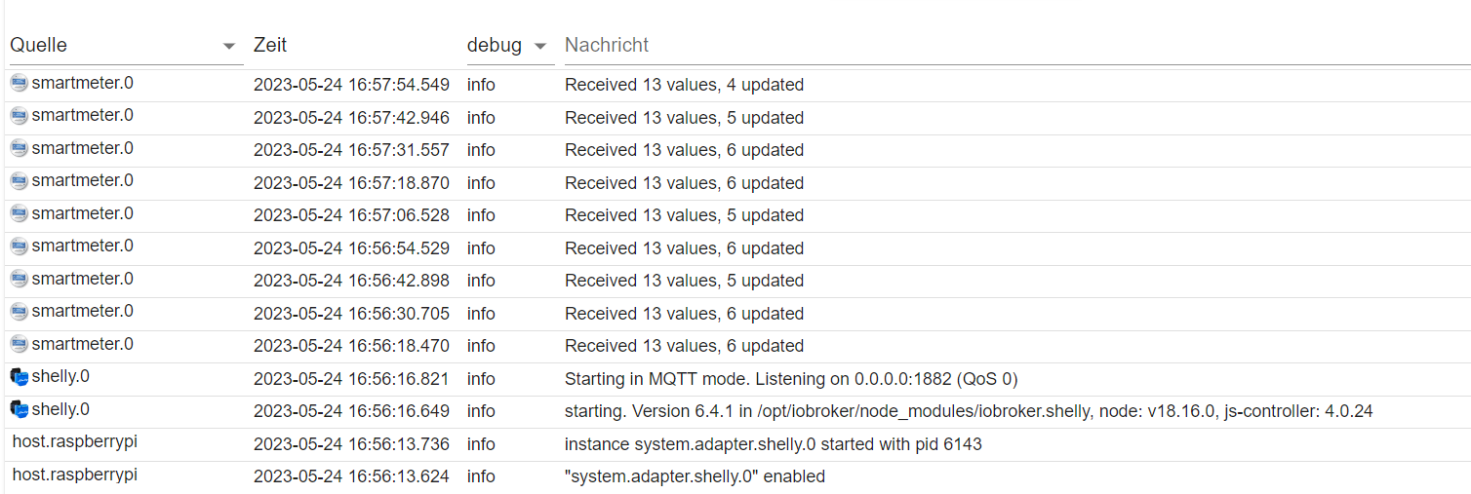1471x494 pixels.
Task: Click smartmeter icon in 16:56:30.705 row
Action: tap(19, 312)
